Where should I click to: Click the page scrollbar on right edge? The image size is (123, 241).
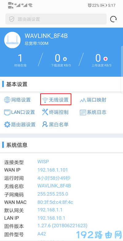coord(122,70)
